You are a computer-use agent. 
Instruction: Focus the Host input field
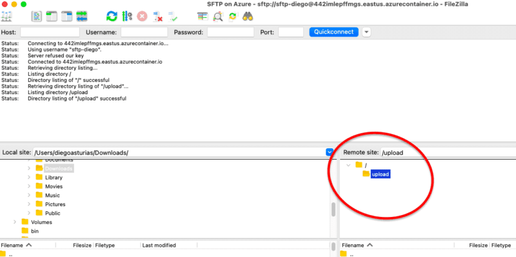pos(50,32)
